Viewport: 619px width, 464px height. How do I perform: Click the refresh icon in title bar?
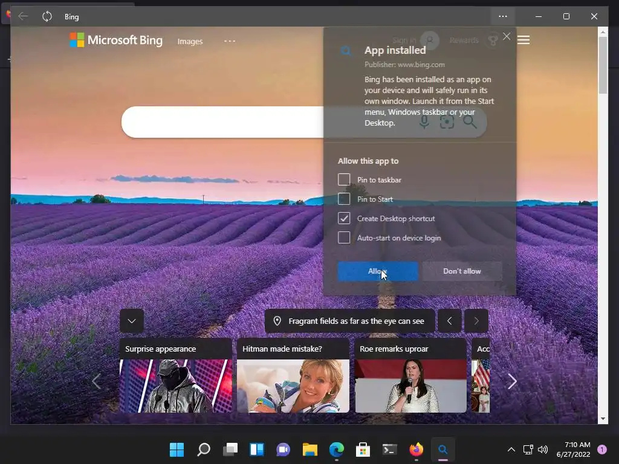(47, 16)
